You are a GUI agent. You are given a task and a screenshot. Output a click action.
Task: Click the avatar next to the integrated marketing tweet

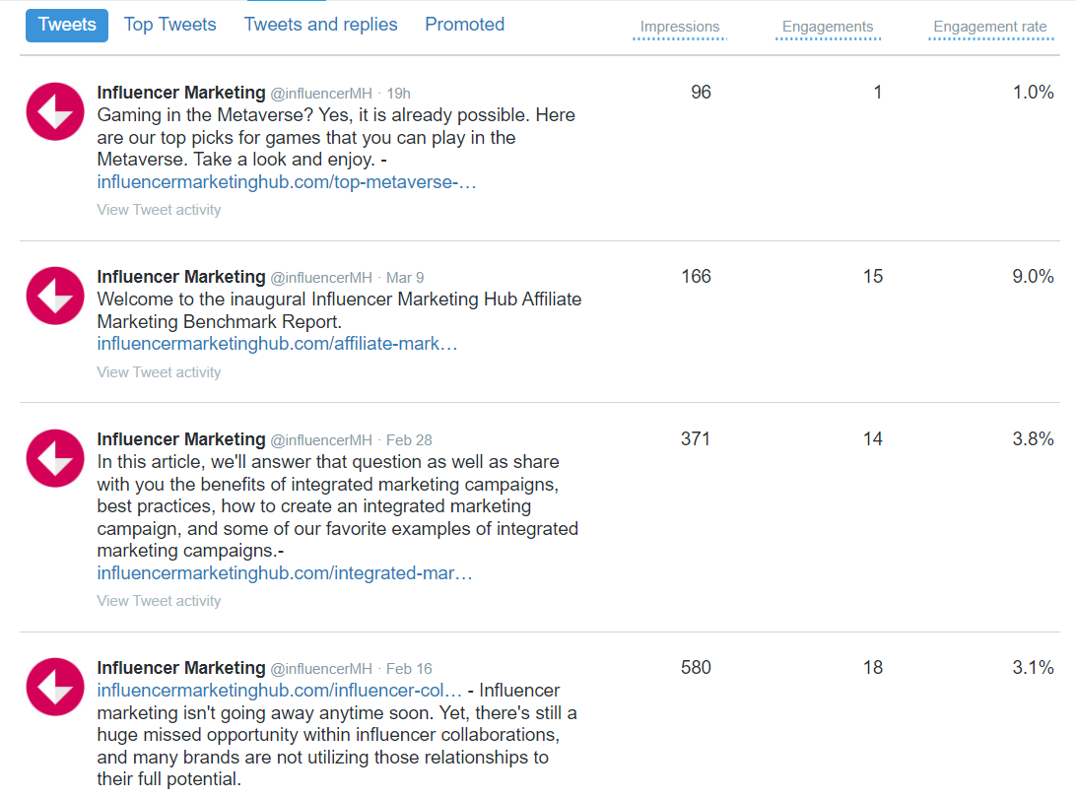[x=54, y=458]
